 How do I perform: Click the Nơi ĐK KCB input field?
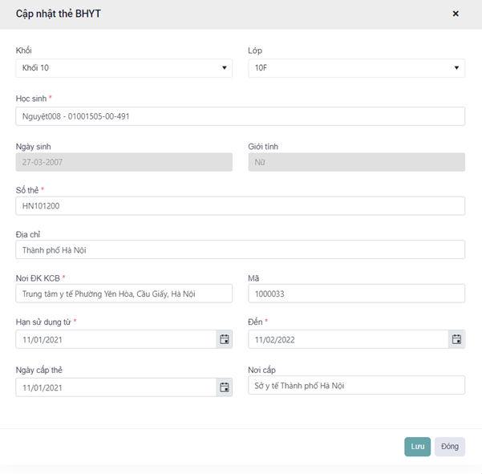[124, 294]
